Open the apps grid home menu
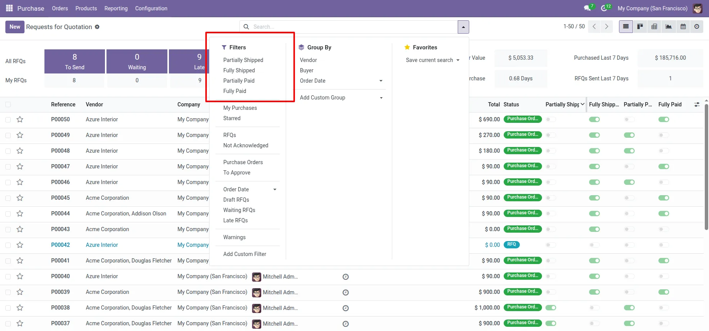The height and width of the screenshot is (331, 709). coord(9,8)
